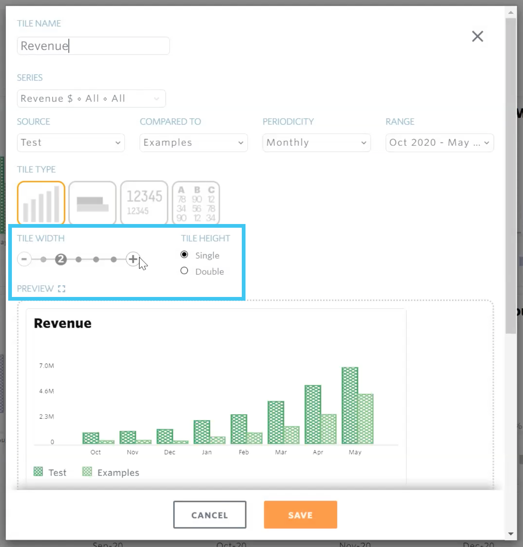This screenshot has width=523, height=547.
Task: Click the minus icon to decrease tile width
Action: click(x=24, y=259)
